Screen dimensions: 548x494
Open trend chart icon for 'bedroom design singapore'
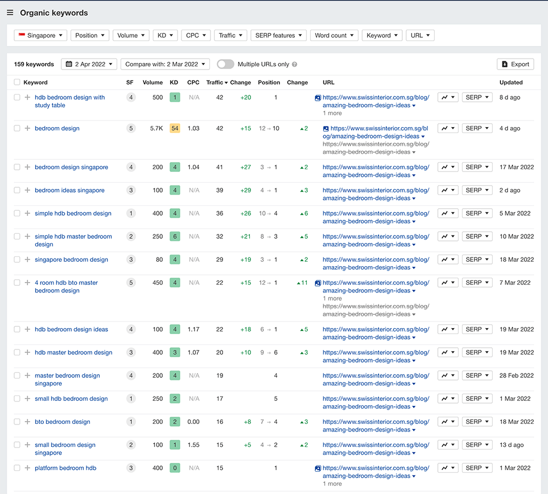coord(448,168)
